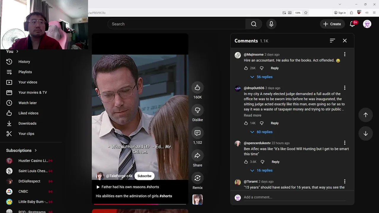Go to next short with down arrow
The image size is (379, 213).
click(366, 133)
